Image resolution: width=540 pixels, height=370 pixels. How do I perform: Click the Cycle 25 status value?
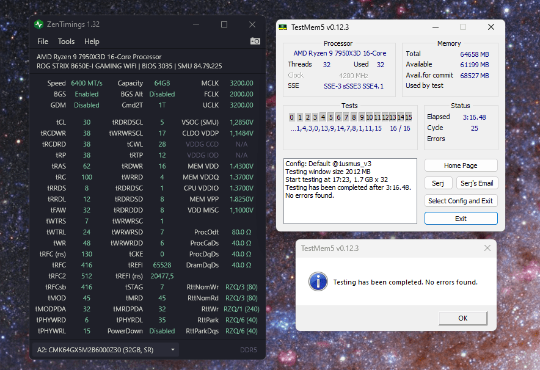[474, 128]
